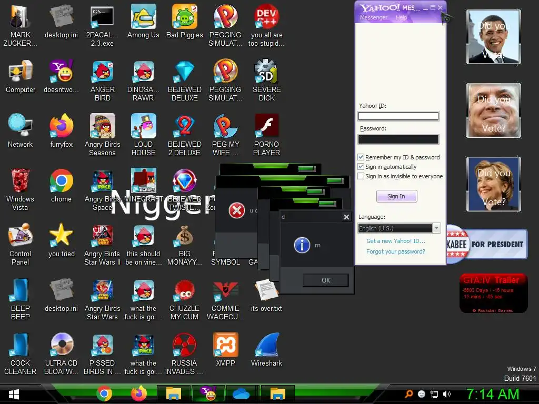
Task: Click the Hillary Clinton 'Did you Vote?' gadget
Action: (494, 184)
